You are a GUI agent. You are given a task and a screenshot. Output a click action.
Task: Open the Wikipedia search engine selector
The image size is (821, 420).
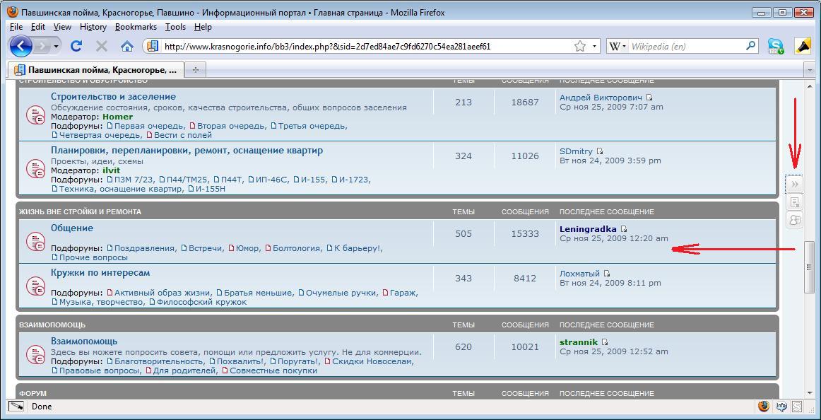click(616, 46)
